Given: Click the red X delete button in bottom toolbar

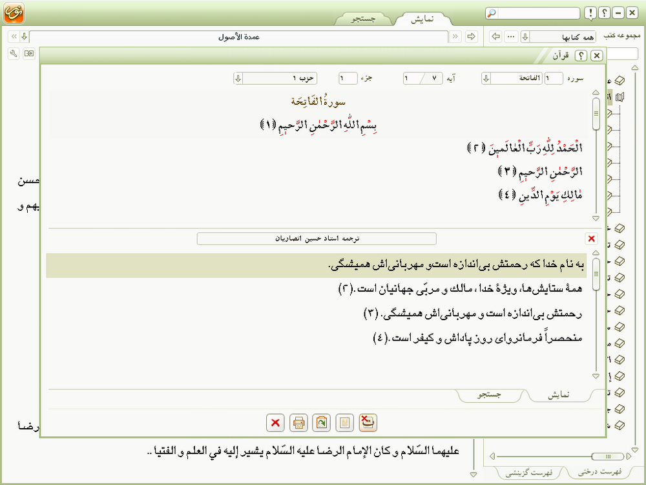Looking at the screenshot, I should [x=275, y=423].
